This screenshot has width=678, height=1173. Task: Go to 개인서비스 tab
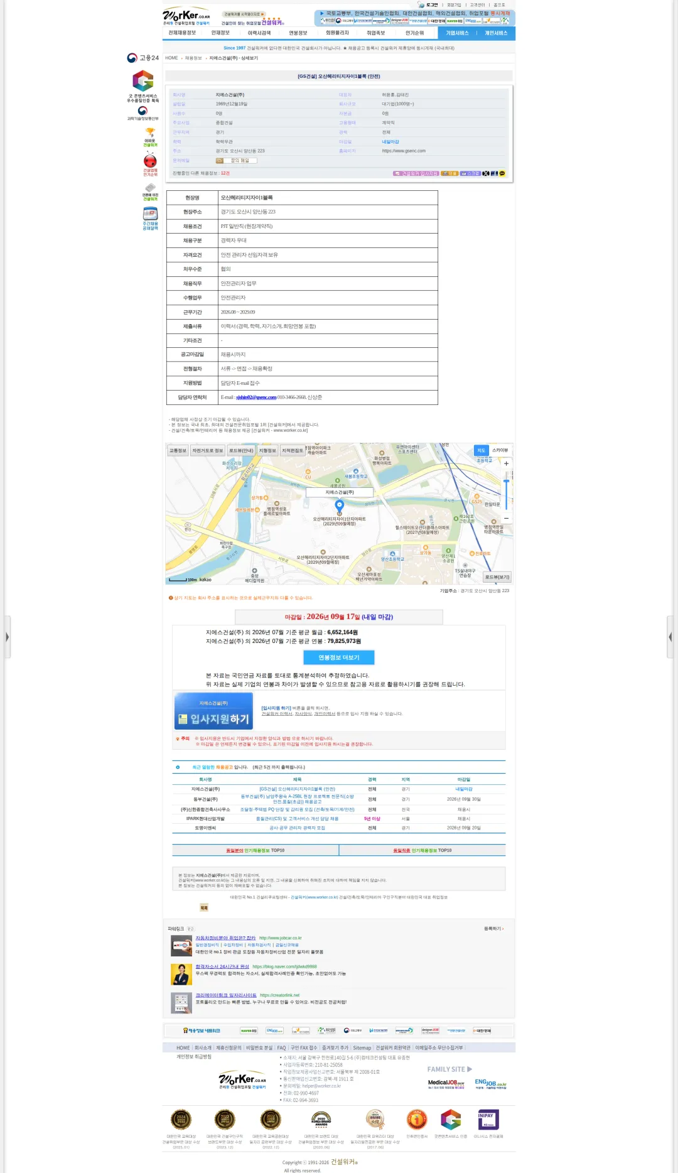point(496,33)
